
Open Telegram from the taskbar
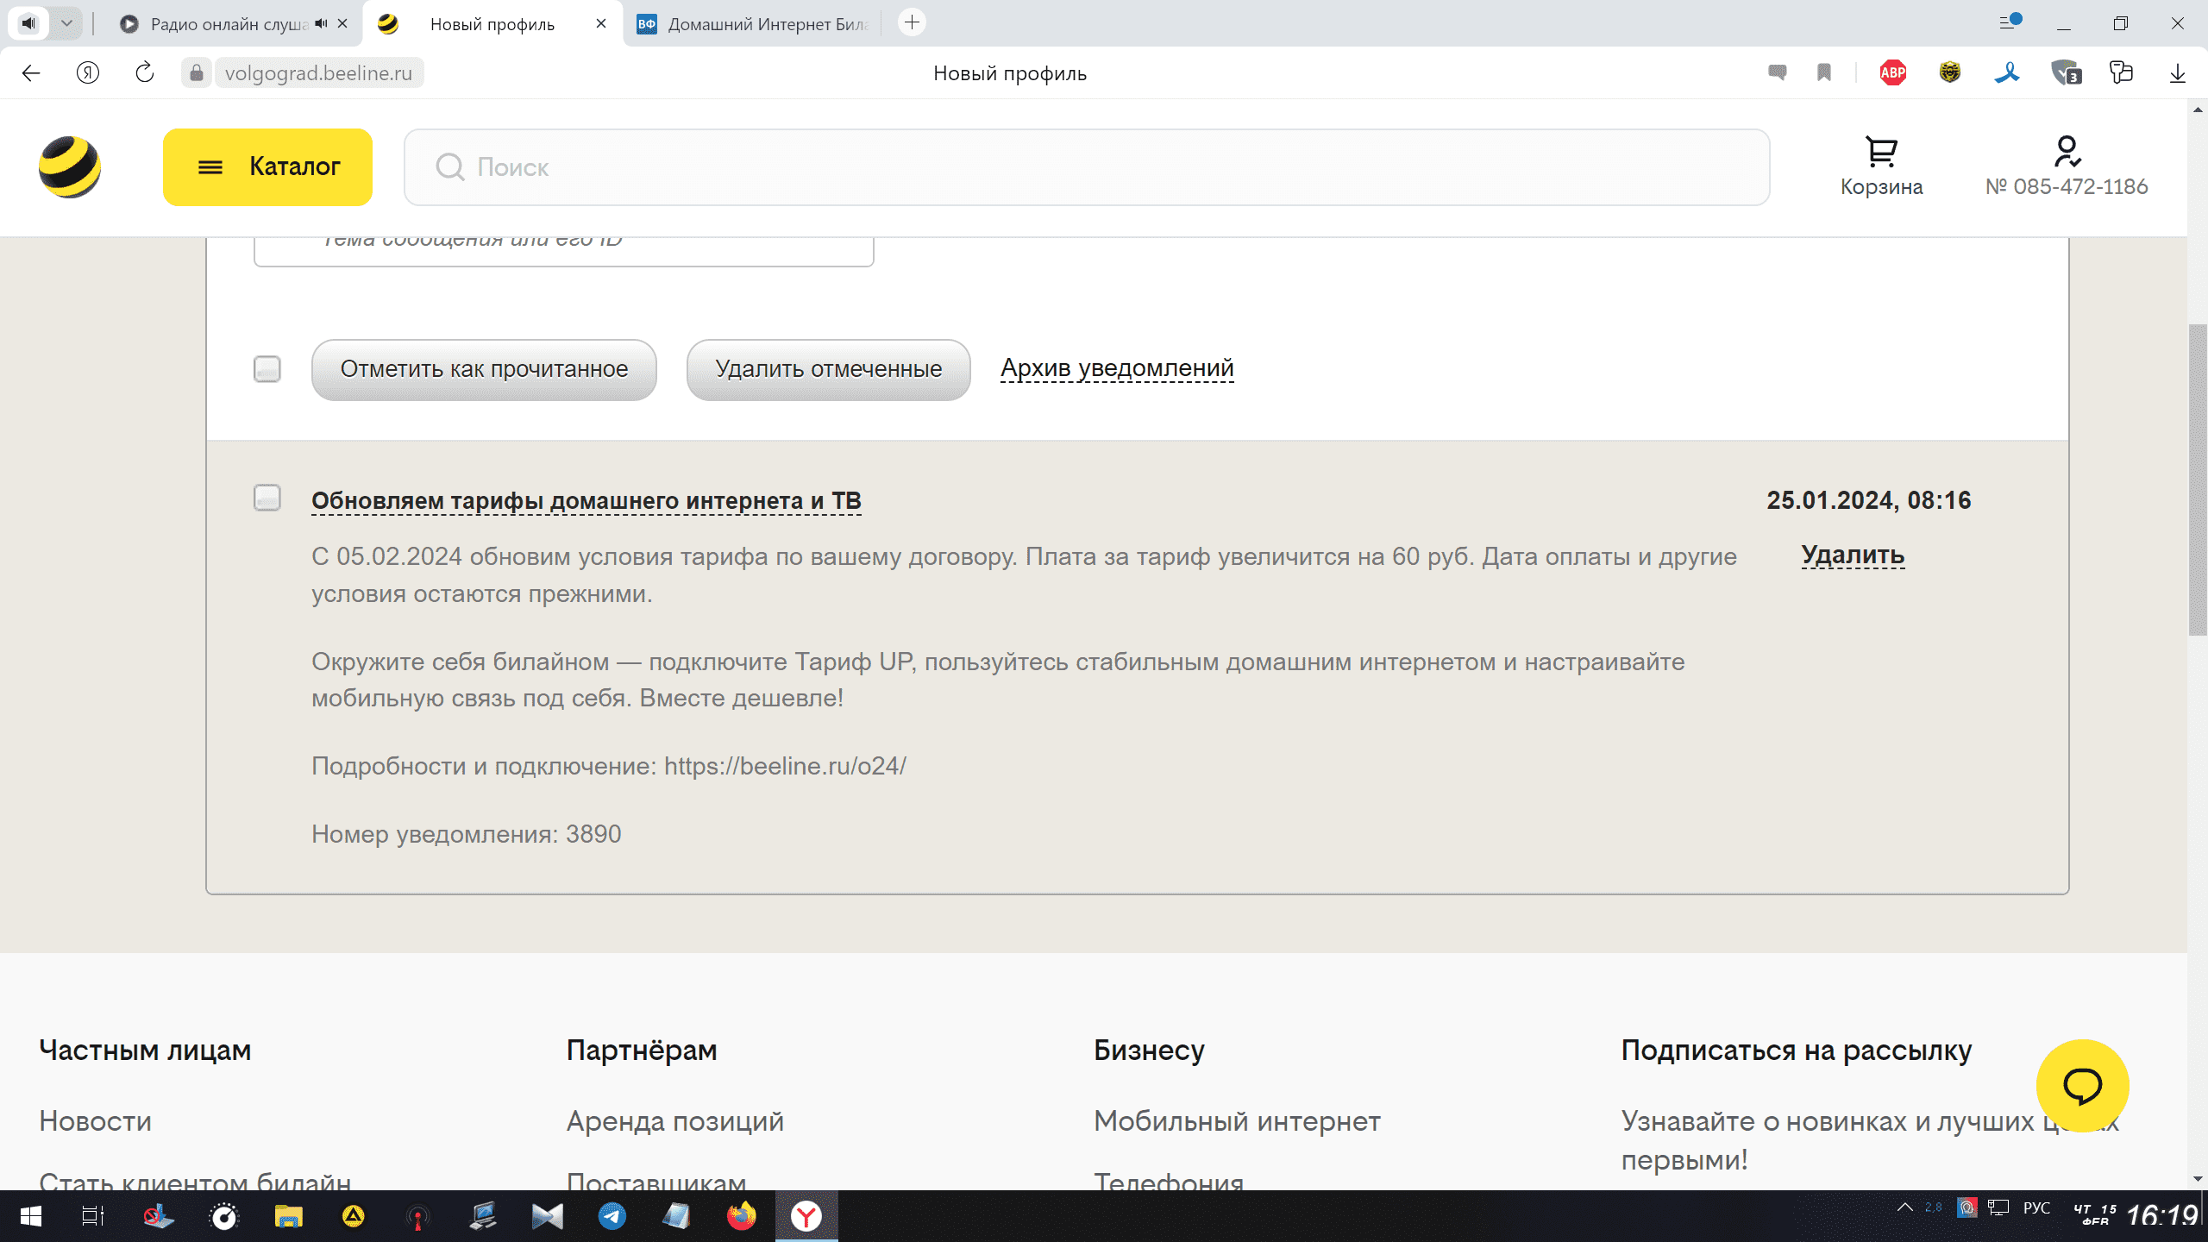coord(612,1216)
